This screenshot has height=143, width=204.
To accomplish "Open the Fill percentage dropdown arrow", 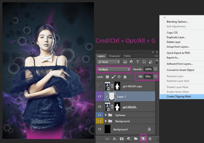I will point(155,77).
